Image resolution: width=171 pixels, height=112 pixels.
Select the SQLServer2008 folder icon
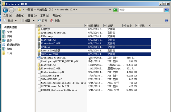coord(39,54)
